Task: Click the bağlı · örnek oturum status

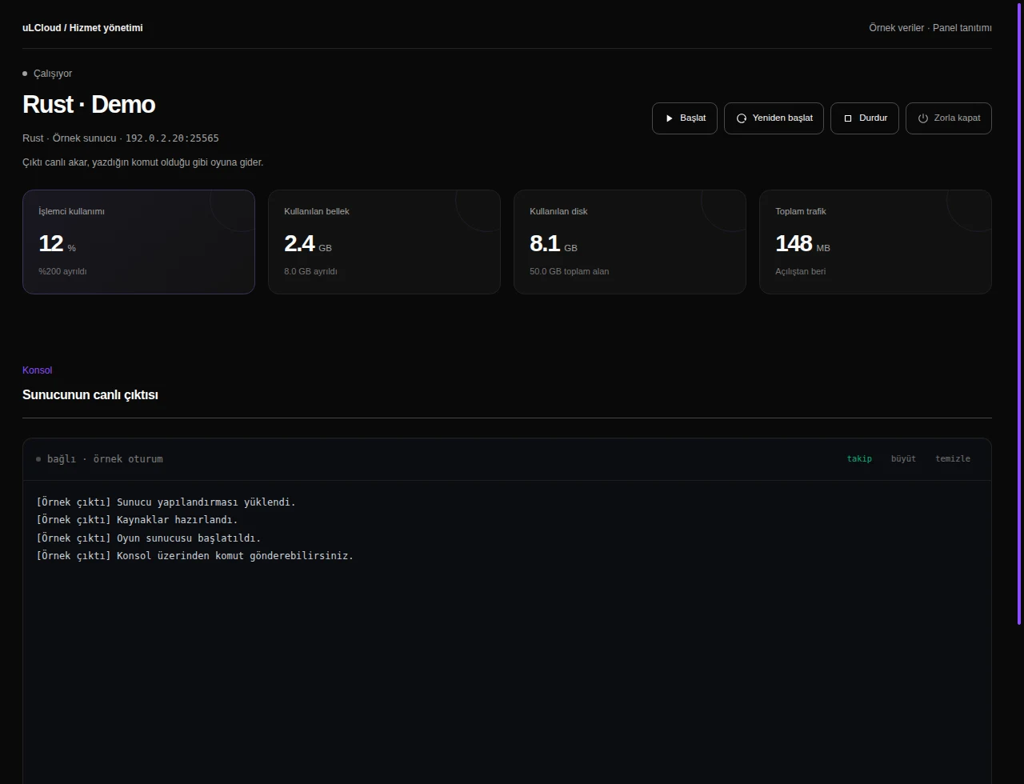Action: coord(99,459)
